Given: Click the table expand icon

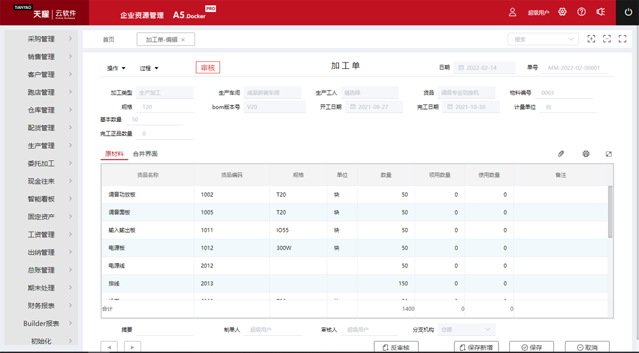Looking at the screenshot, I should click(x=608, y=154).
